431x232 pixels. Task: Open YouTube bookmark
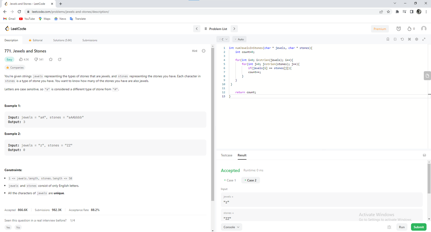pos(27,19)
